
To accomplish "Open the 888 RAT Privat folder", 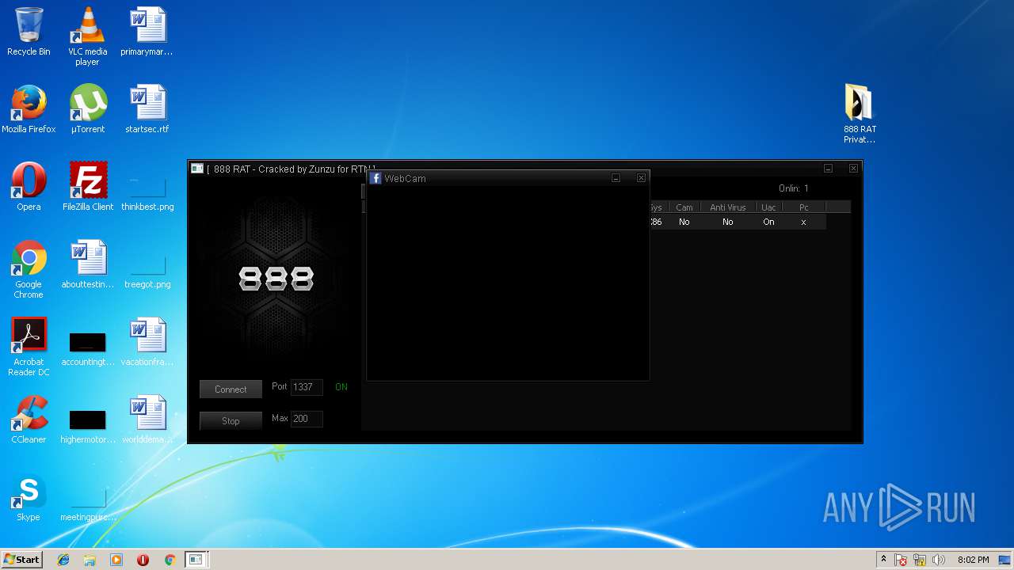I will pos(860,114).
